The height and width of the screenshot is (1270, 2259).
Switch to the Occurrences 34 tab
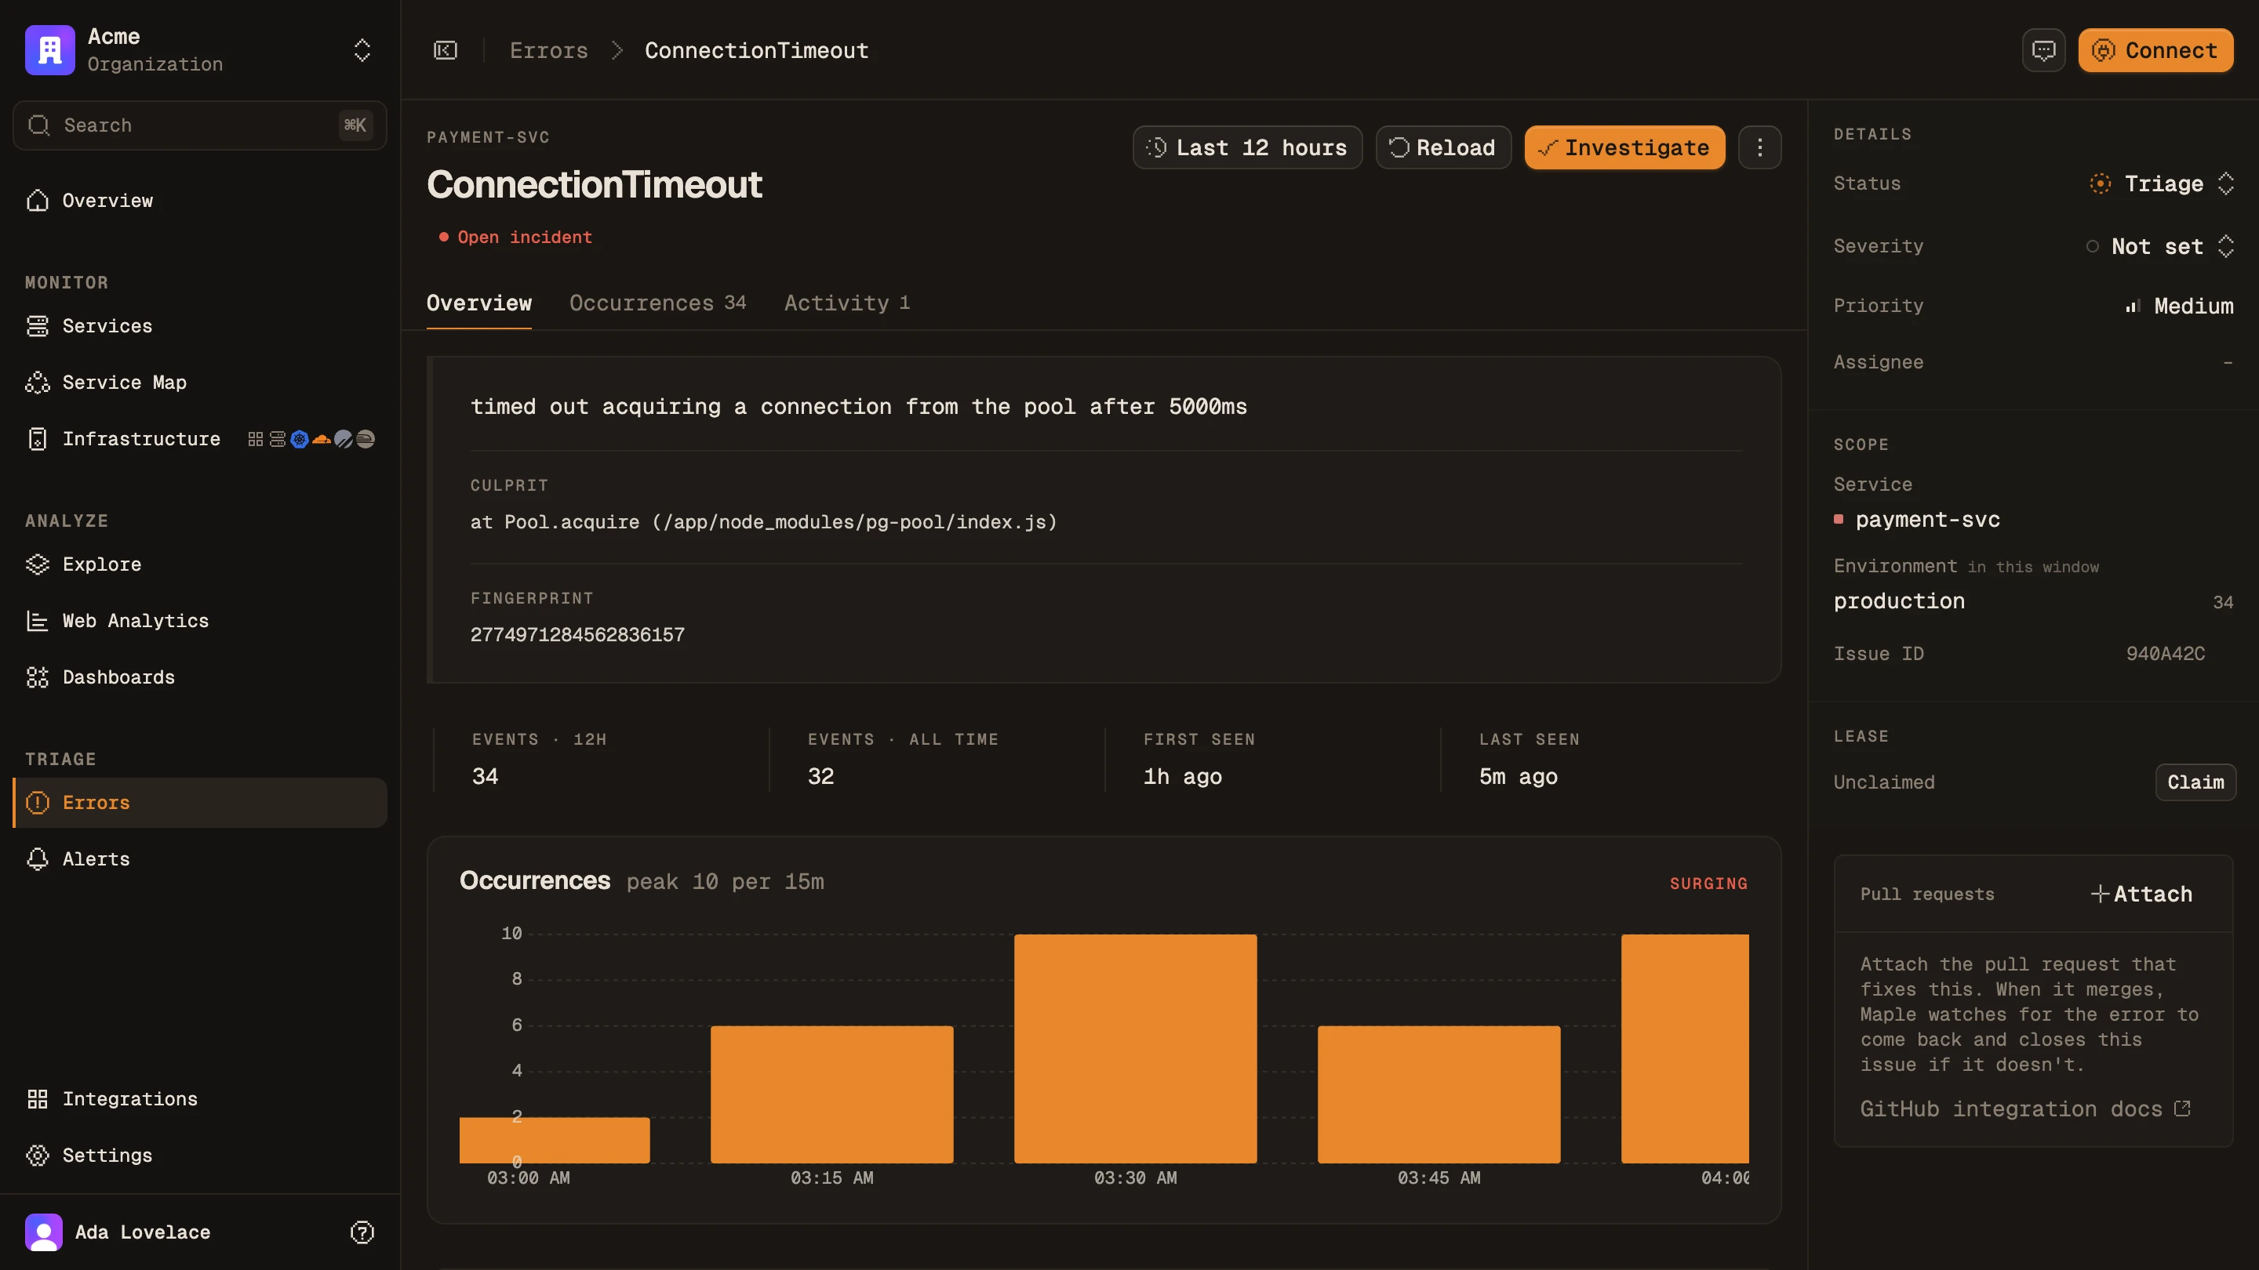[658, 303]
